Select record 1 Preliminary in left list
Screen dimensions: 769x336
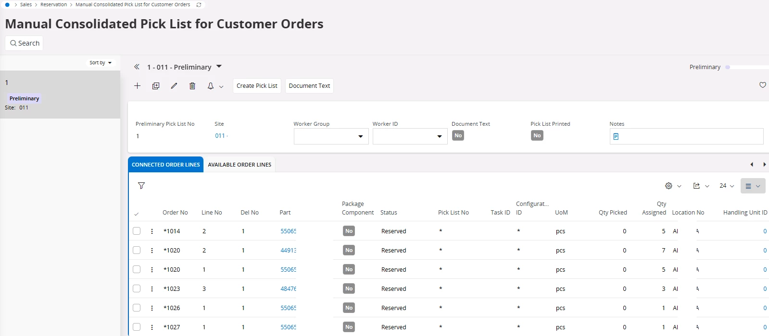[x=60, y=95]
